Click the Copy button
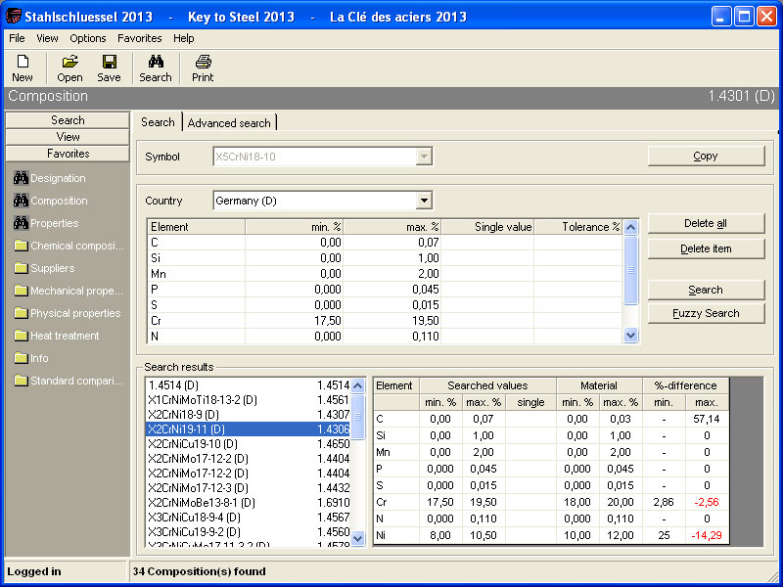 point(706,157)
